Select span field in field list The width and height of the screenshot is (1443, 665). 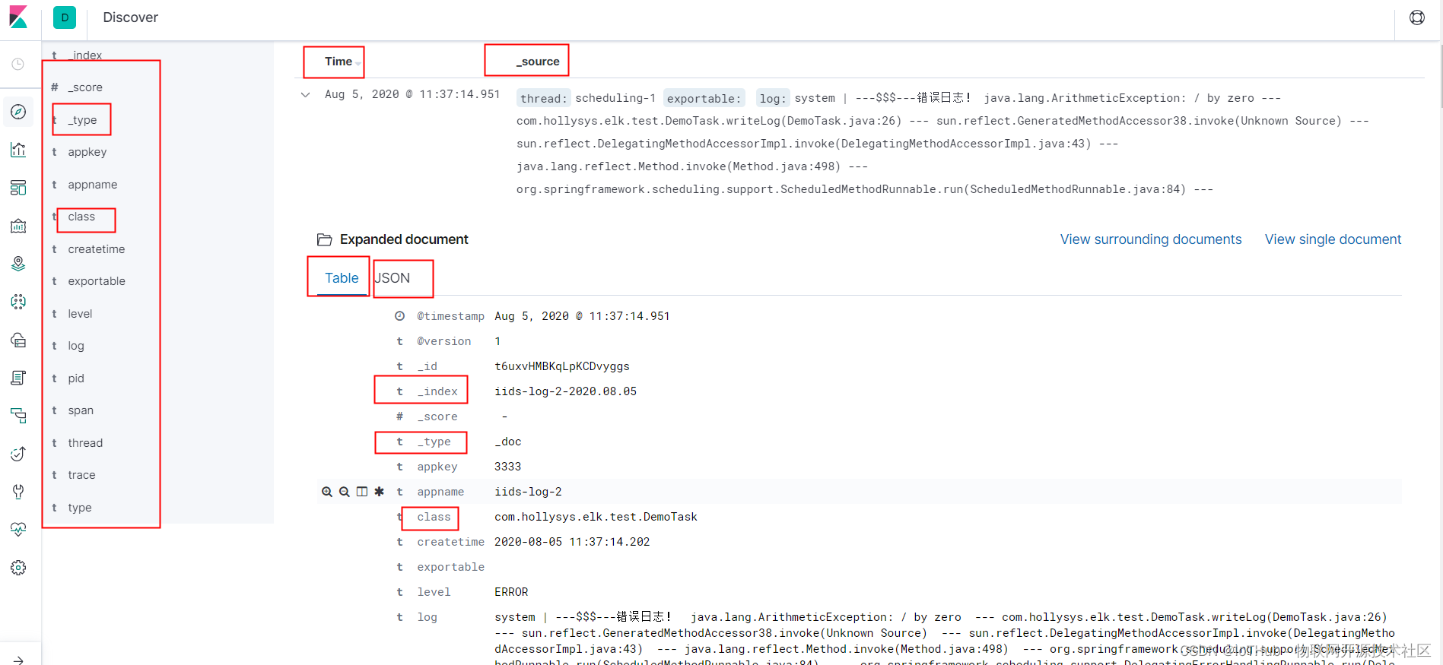pyautogui.click(x=81, y=410)
